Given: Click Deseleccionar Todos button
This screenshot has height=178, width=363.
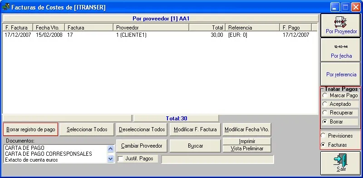Looking at the screenshot, I should coord(142,129).
